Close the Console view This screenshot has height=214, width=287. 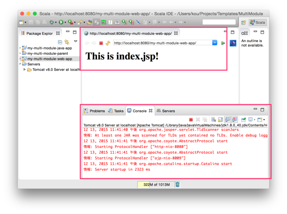(150, 111)
